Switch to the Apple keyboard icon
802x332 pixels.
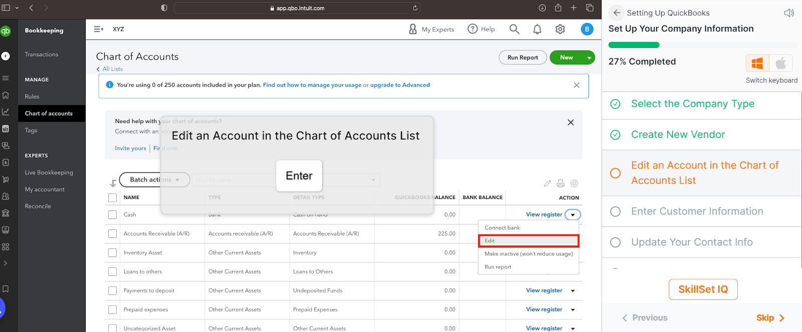click(781, 63)
